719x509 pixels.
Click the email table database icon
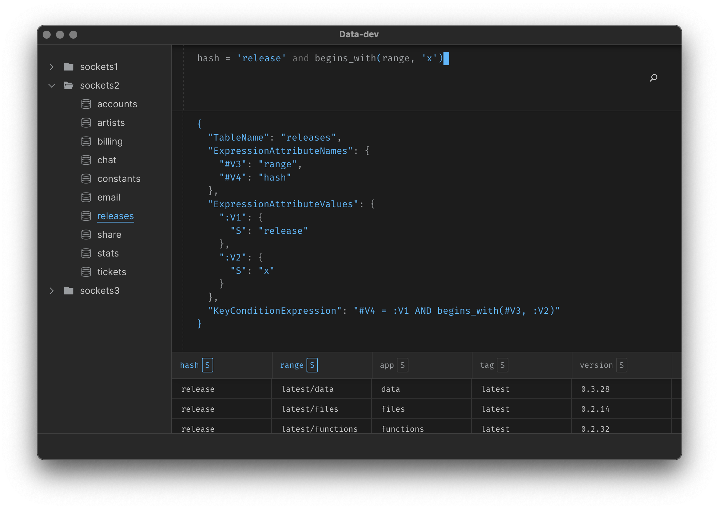click(86, 198)
